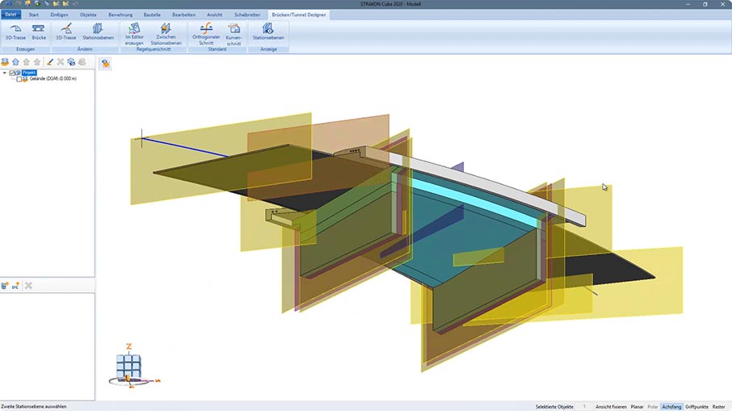Click Griffpunkte in the status bar

pyautogui.click(x=696, y=406)
